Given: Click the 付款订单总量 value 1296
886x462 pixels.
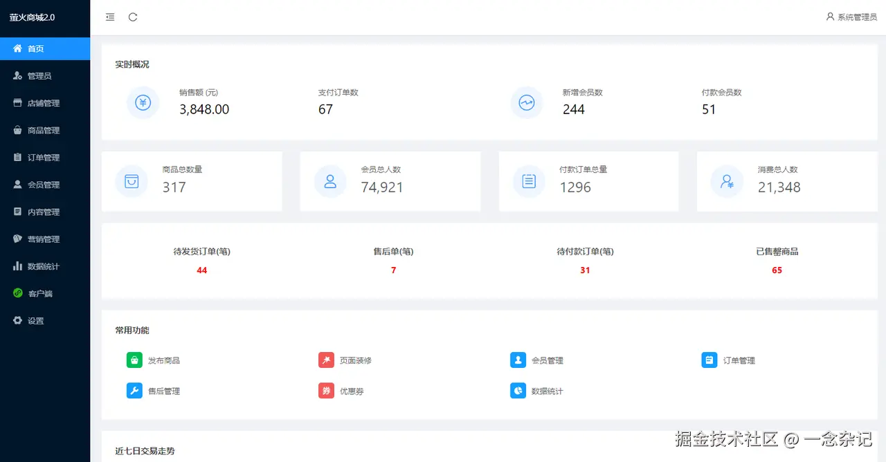Looking at the screenshot, I should 575,187.
